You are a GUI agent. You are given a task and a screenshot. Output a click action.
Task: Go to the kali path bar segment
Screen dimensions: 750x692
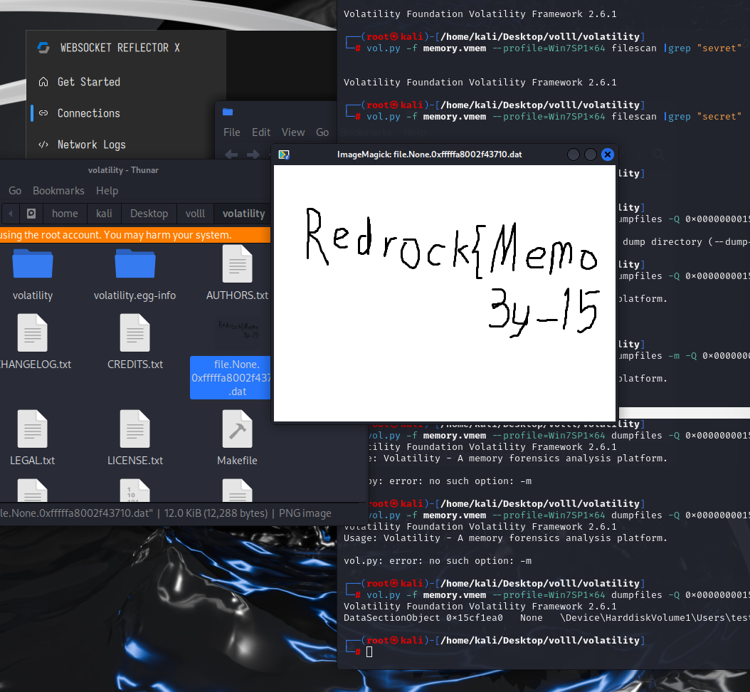pyautogui.click(x=104, y=214)
